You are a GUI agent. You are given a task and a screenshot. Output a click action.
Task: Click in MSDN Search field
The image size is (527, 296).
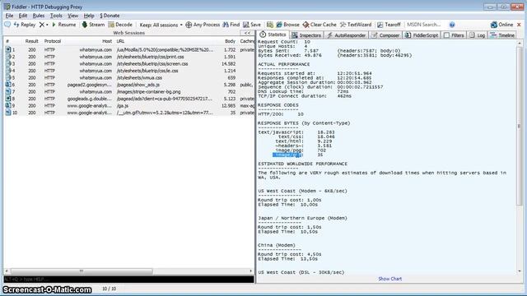[426, 25]
